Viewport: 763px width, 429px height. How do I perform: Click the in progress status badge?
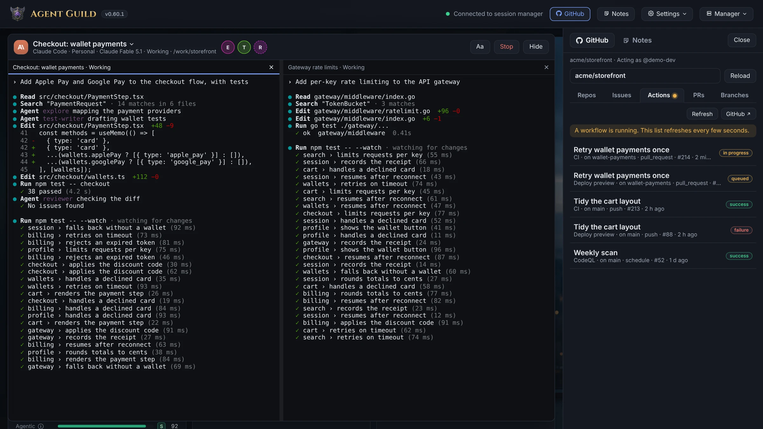tap(735, 153)
